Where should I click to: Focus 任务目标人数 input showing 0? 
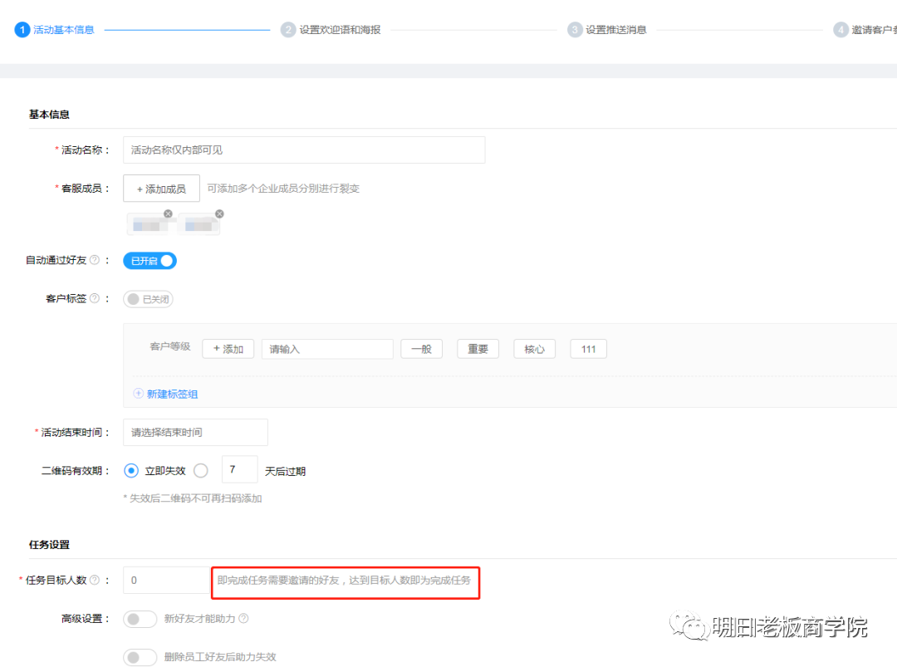tap(166, 580)
